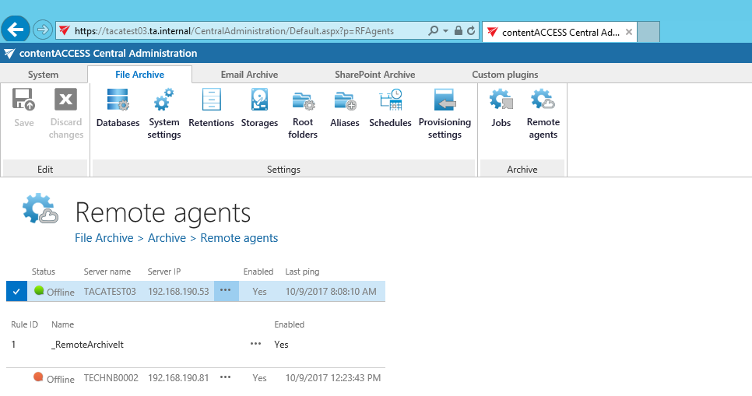The width and height of the screenshot is (752, 396).
Task: Open ellipsis menu for TACATEST03 agent
Action: [x=226, y=291]
